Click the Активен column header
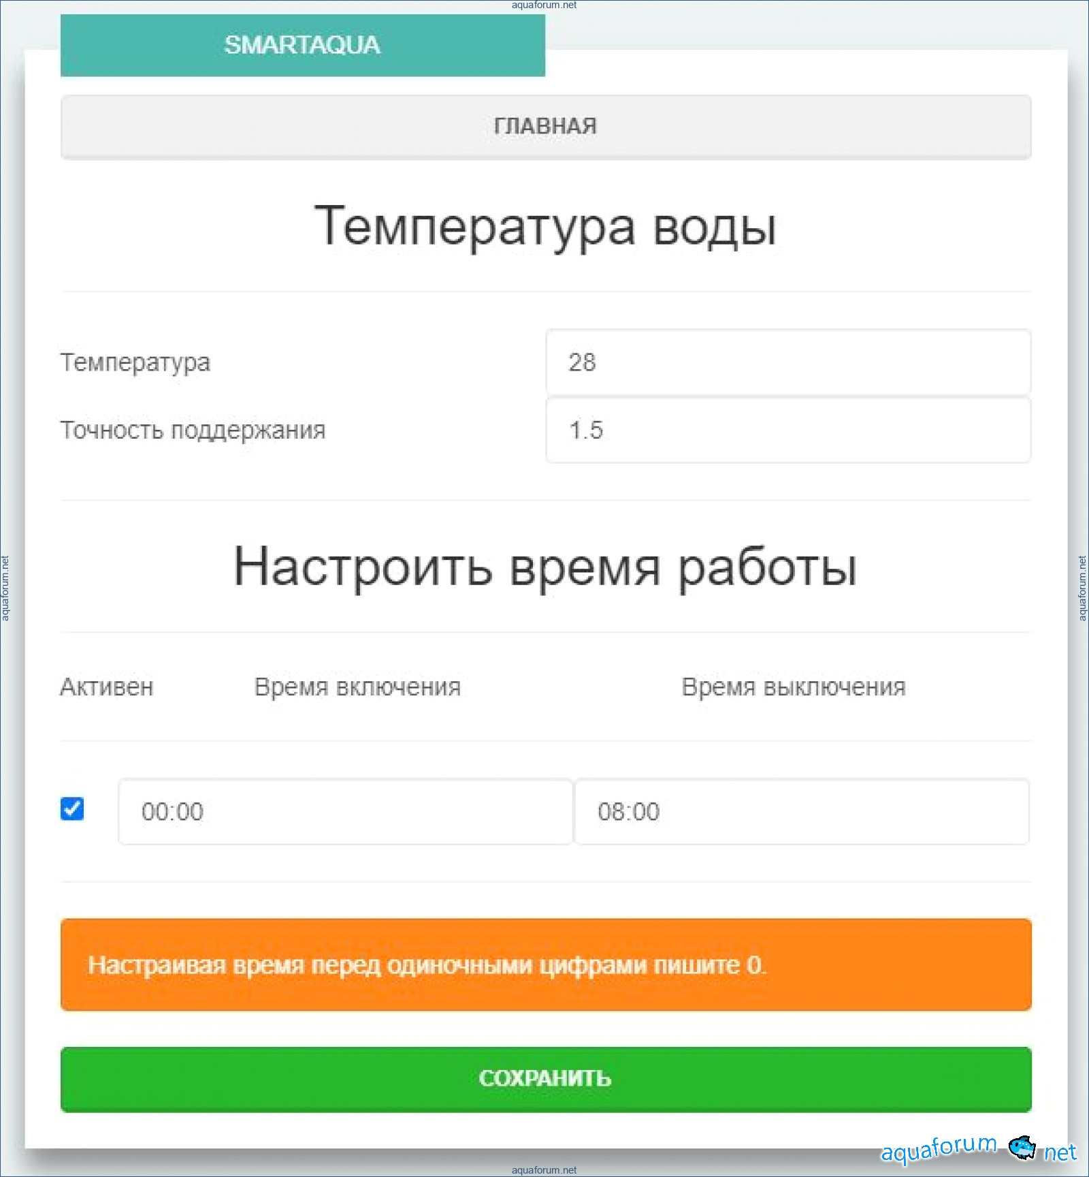Screen dimensions: 1089x1177 107,687
